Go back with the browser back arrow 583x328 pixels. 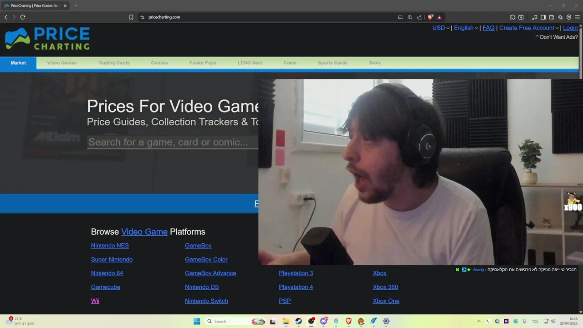point(6,17)
